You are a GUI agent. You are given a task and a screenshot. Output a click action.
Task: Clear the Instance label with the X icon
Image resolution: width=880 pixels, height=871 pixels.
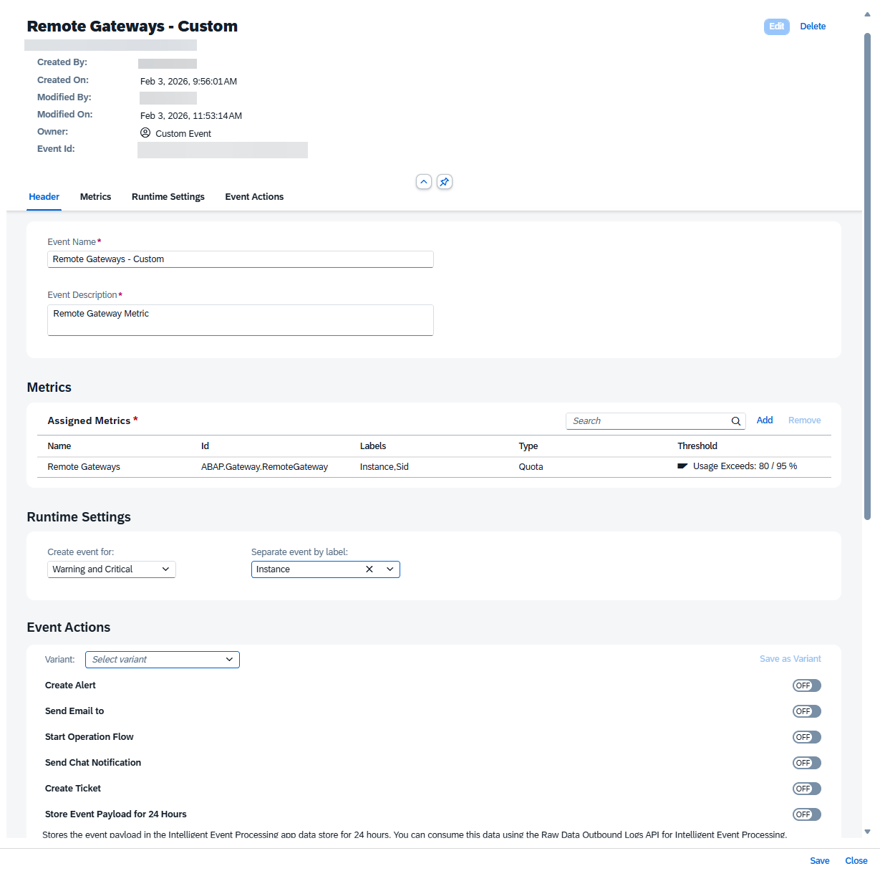coord(369,569)
